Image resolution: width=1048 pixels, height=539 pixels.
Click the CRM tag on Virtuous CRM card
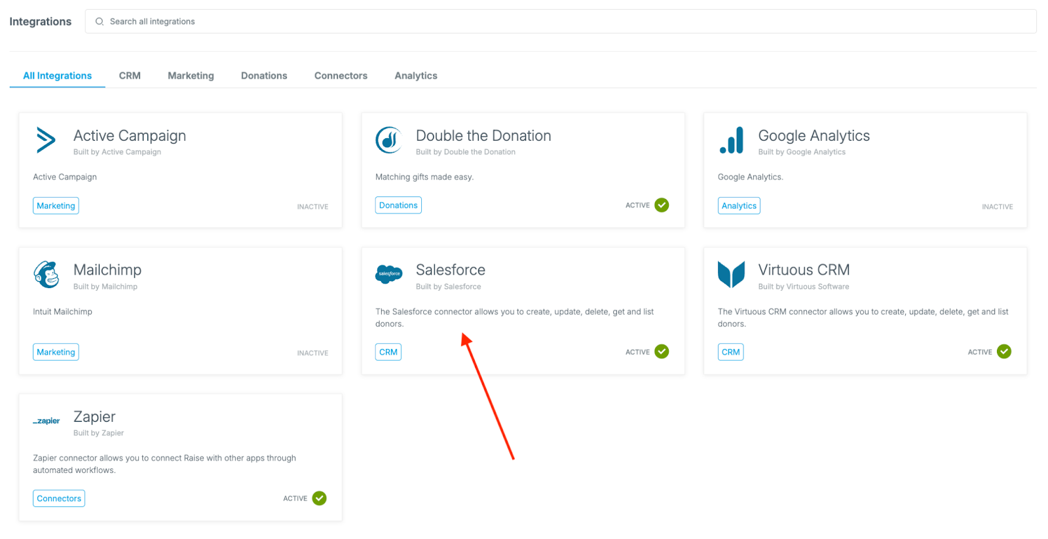pos(731,352)
